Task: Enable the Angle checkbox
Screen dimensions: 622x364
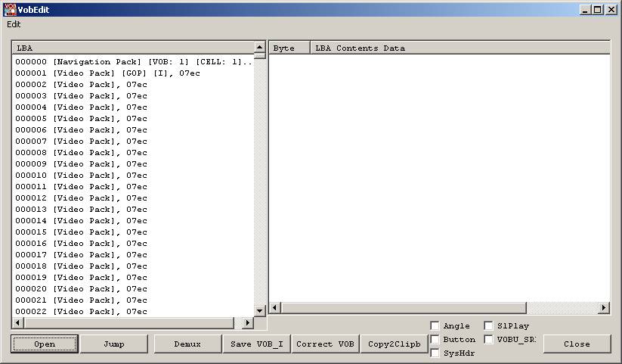Action: point(435,326)
